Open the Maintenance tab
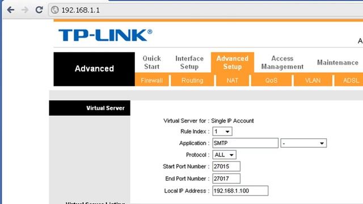 (x=337, y=62)
